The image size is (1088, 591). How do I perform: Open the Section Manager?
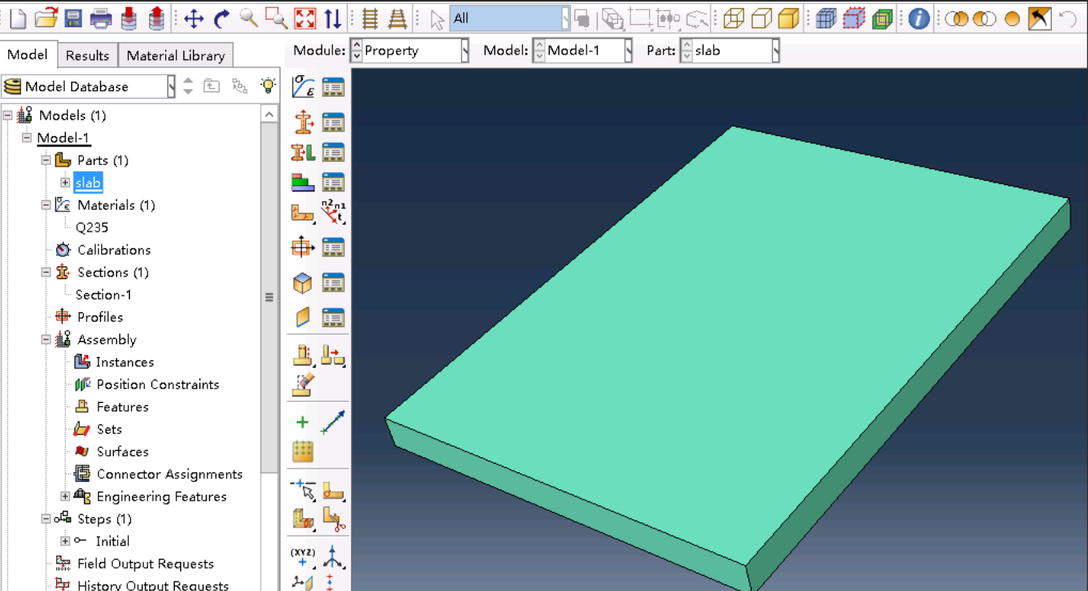coord(333,123)
